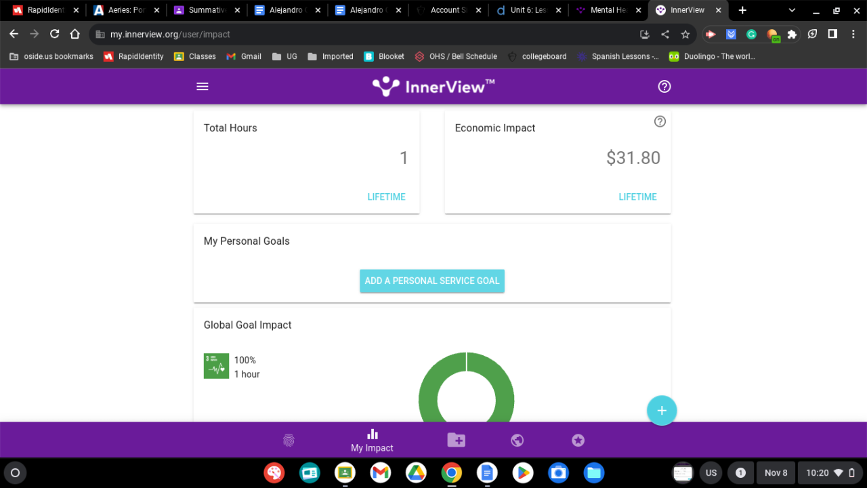The image size is (867, 488).
Task: Click the address bar URL
Action: (x=170, y=34)
